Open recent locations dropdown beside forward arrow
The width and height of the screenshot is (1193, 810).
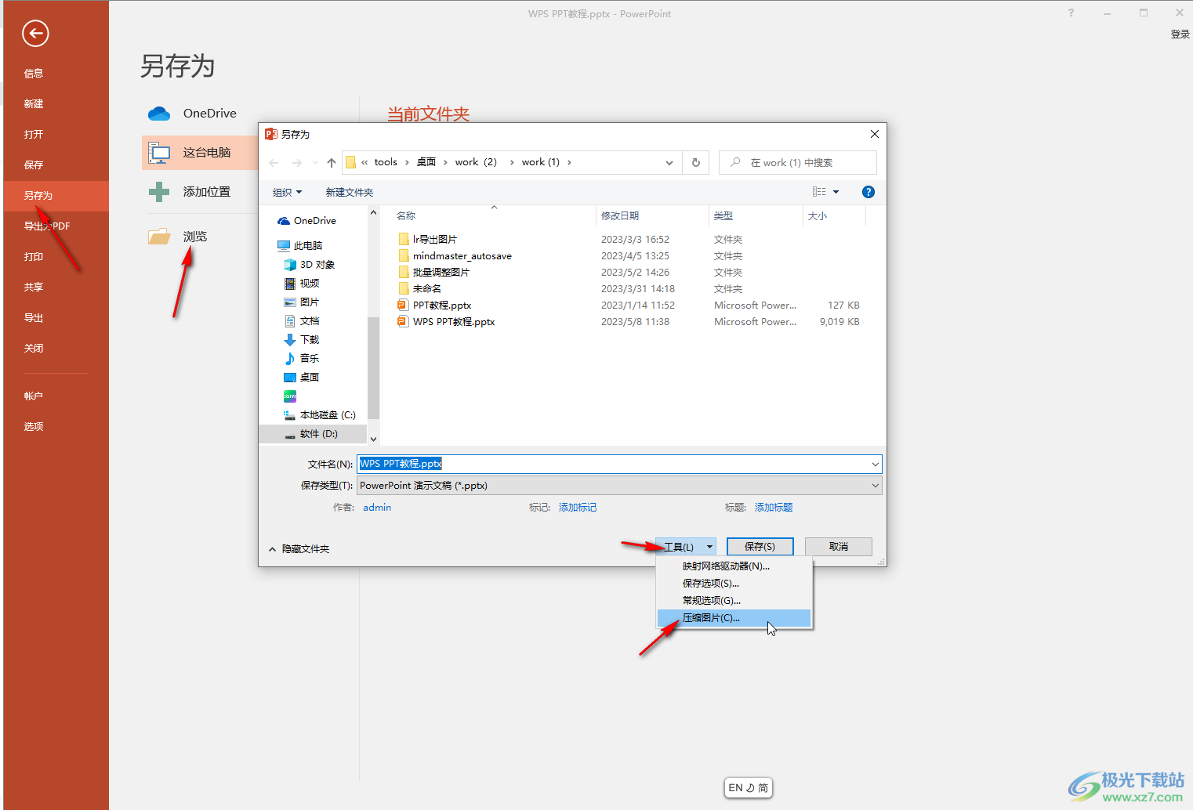point(315,163)
